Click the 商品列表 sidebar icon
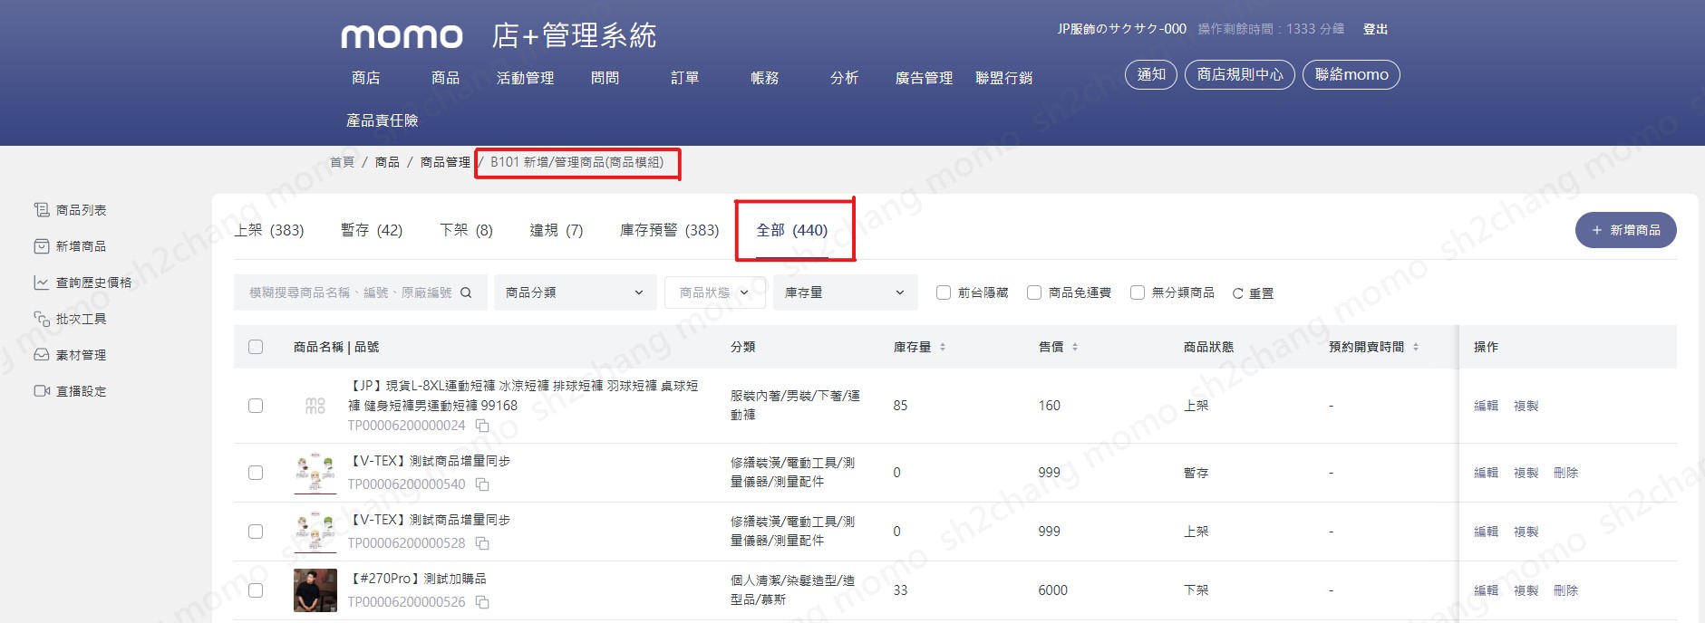The height and width of the screenshot is (623, 1705). pos(42,210)
